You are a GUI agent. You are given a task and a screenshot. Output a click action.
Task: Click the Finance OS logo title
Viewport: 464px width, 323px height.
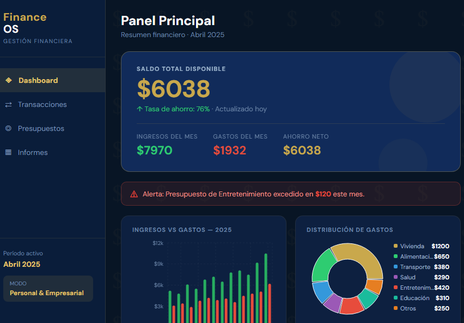[x=25, y=23]
